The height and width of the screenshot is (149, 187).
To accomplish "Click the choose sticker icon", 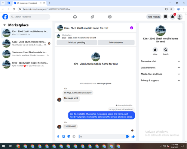I will point(69,137).
